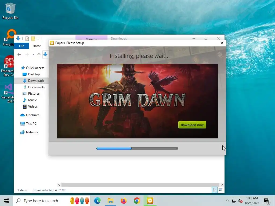
Task: Open Documents in navigation pane
Action: [36, 87]
